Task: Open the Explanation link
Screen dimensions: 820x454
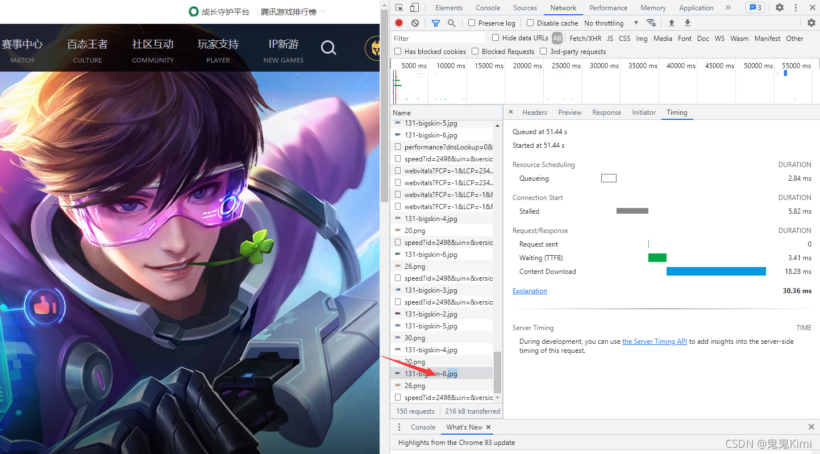Action: pos(530,291)
